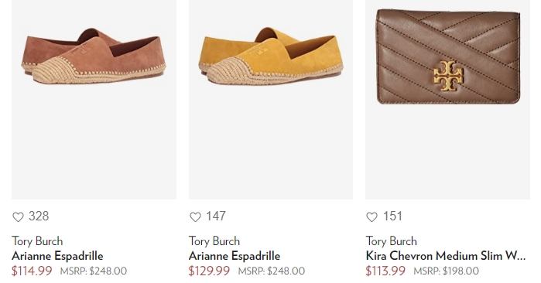Click the $113.99 sale price

coord(385,271)
